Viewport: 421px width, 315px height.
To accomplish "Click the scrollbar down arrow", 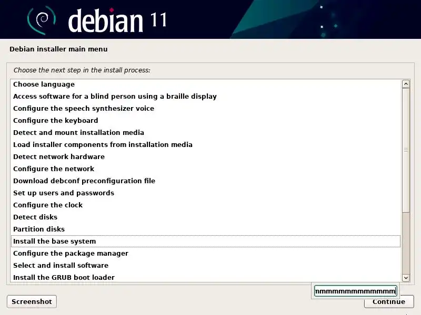I will (x=406, y=278).
